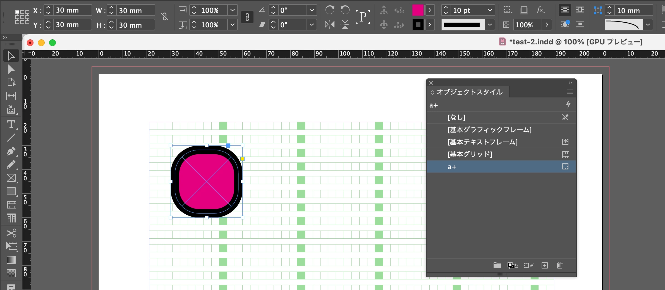Open rotation angle dropdown
Image resolution: width=665 pixels, height=290 pixels.
[x=312, y=10]
